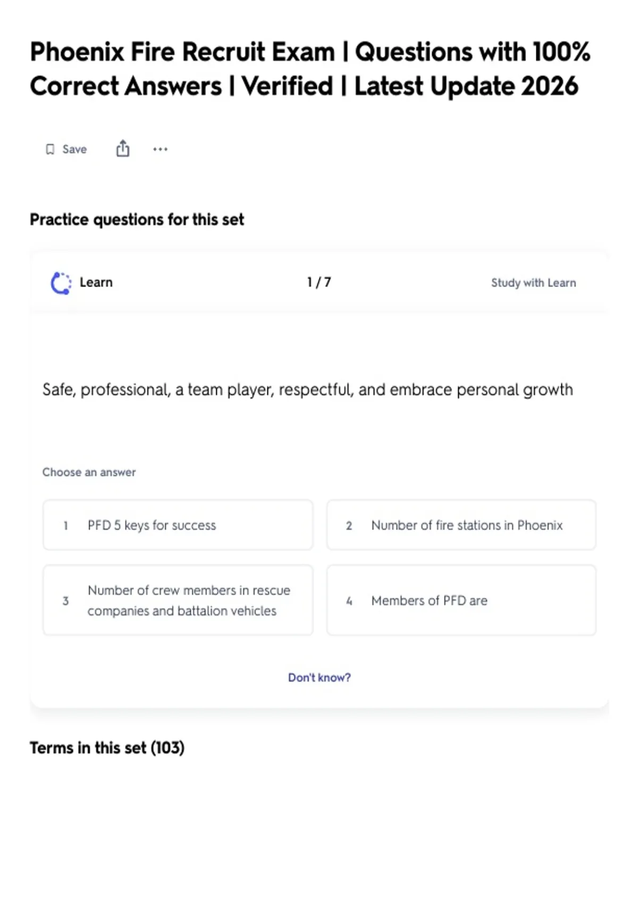
Task: Click number 2 badge on second answer
Action: [x=349, y=525]
